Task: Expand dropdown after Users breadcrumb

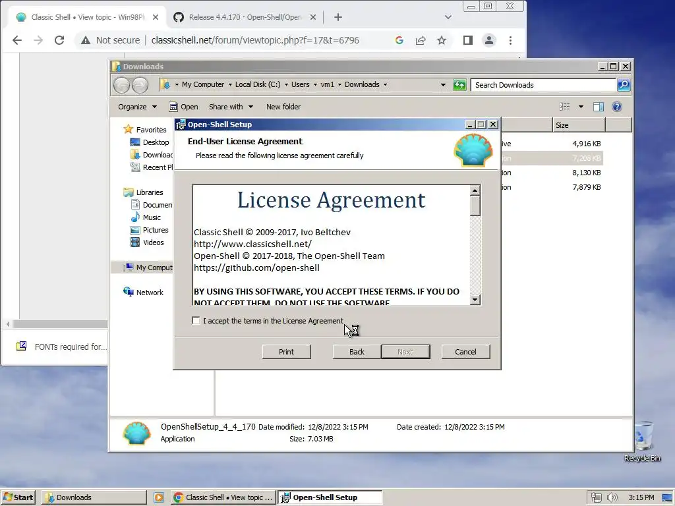Action: [316, 85]
